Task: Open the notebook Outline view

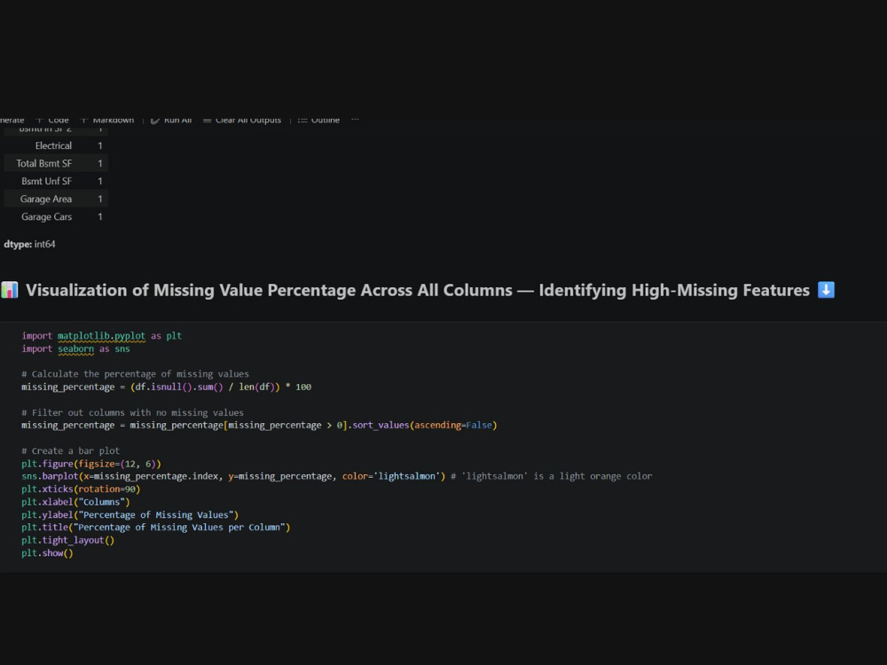Action: (x=319, y=120)
